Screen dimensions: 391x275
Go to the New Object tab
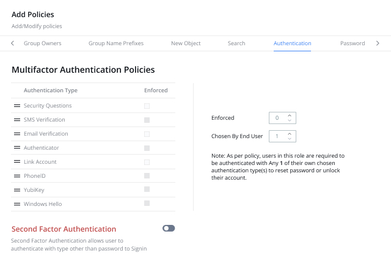[x=186, y=43]
